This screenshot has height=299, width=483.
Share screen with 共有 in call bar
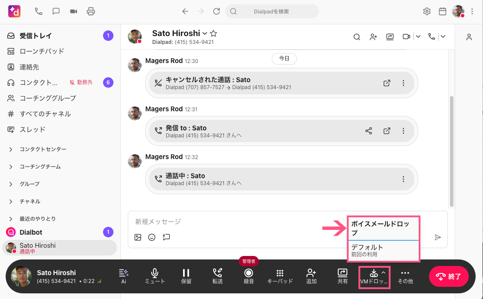pos(343,276)
